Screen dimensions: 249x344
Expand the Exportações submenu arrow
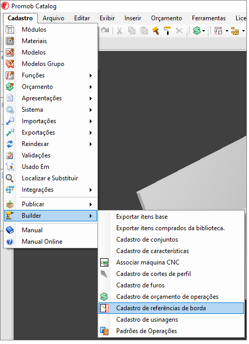[91, 133]
